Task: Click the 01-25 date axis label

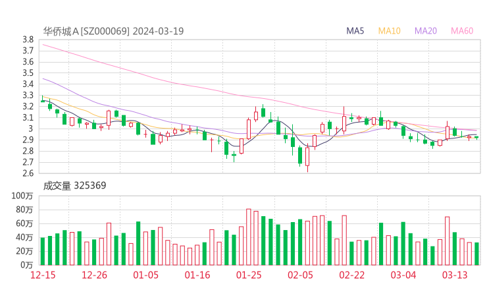Action: pos(249,275)
